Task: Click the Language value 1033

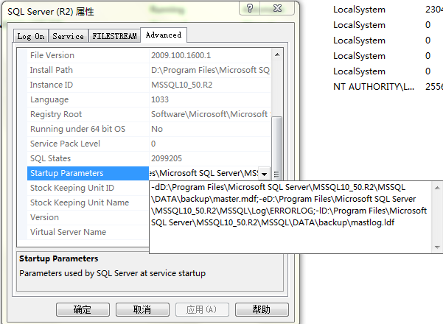Action: [160, 99]
